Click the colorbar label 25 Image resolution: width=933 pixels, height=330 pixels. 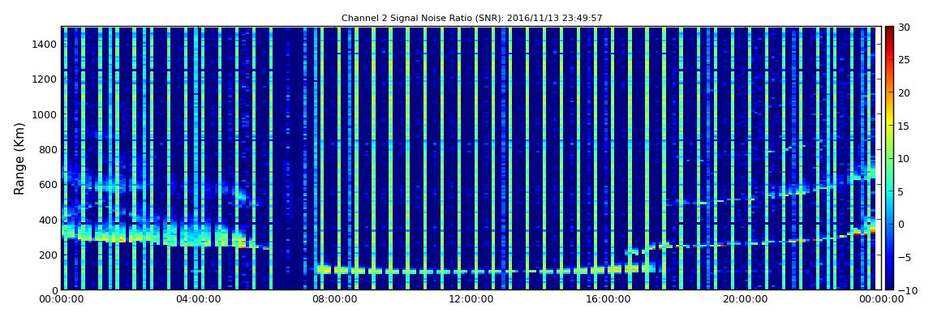(x=904, y=59)
